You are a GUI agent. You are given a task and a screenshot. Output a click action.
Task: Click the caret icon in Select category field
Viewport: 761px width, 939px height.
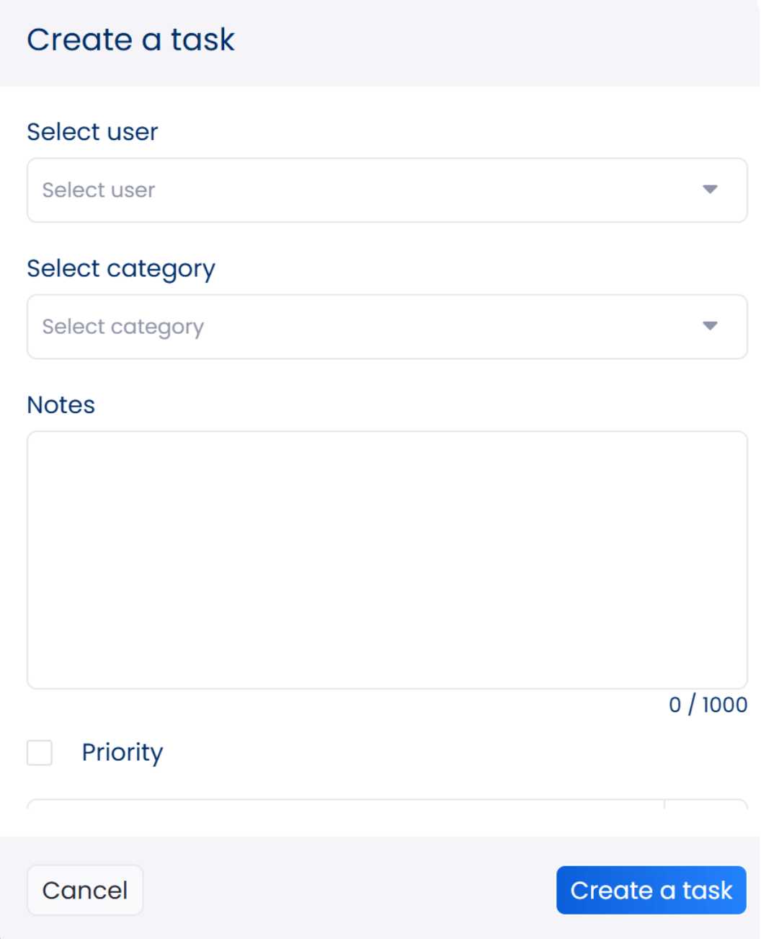pos(710,326)
